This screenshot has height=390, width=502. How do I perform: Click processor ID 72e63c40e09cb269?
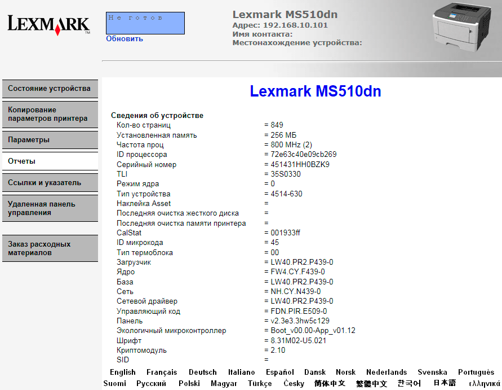[x=304, y=155]
